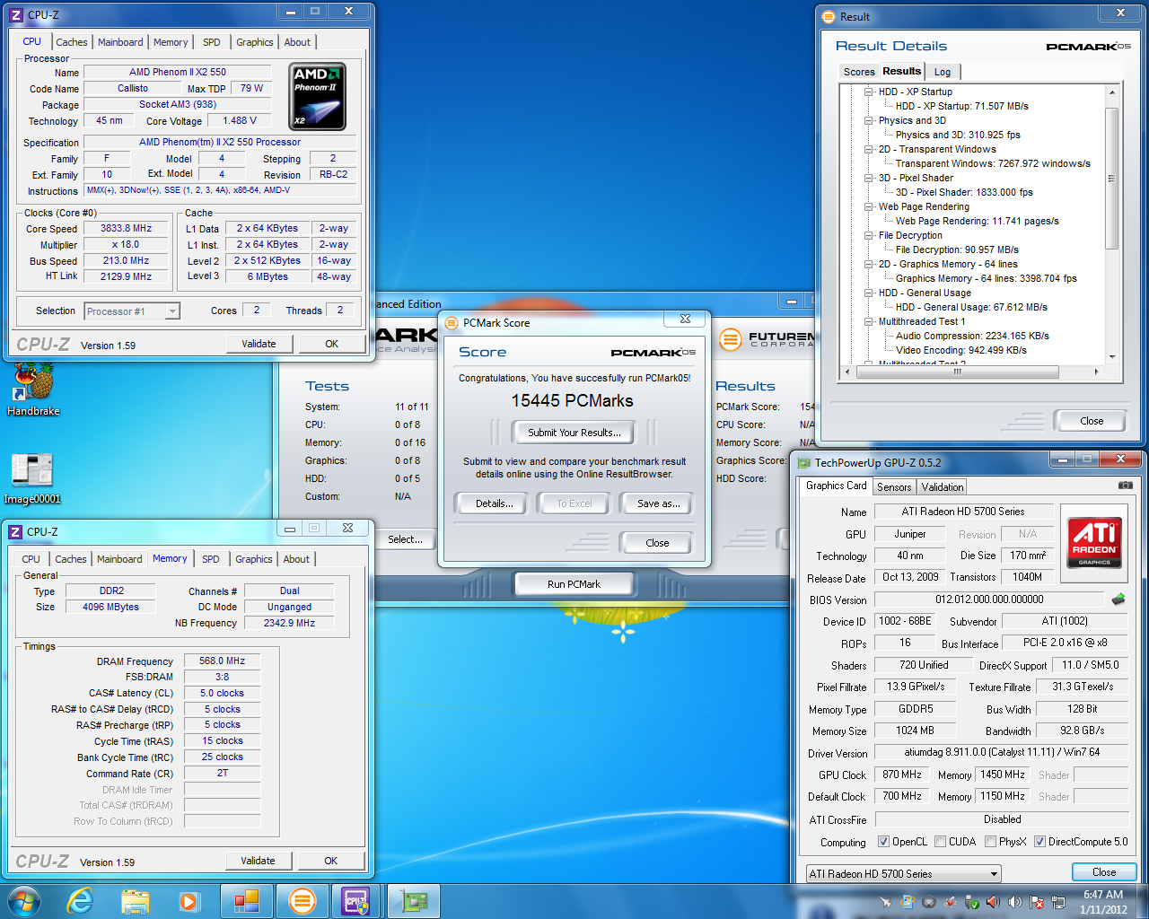Click the Save as... button

coord(658,503)
